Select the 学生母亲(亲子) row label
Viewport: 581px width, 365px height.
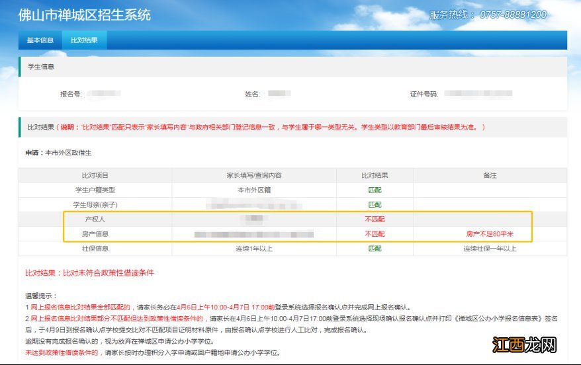click(95, 205)
